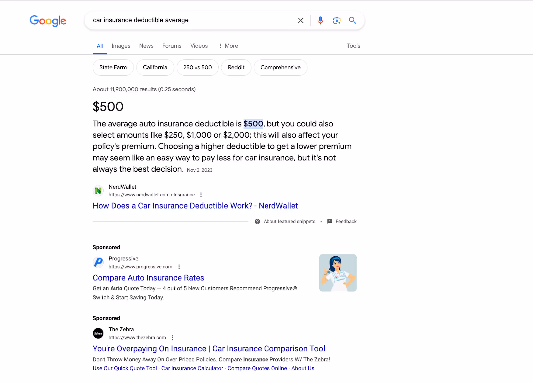Select the 250 vs 500 chip

click(x=197, y=67)
